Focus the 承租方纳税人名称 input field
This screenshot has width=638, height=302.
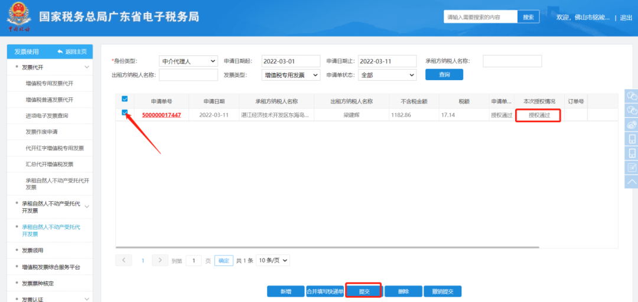pyautogui.click(x=512, y=61)
